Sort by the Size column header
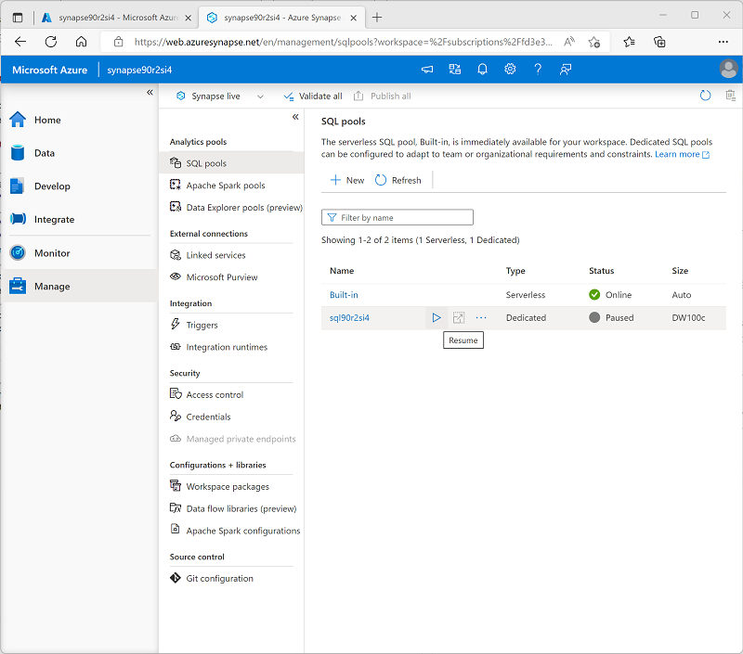Image resolution: width=743 pixels, height=654 pixels. click(x=680, y=271)
